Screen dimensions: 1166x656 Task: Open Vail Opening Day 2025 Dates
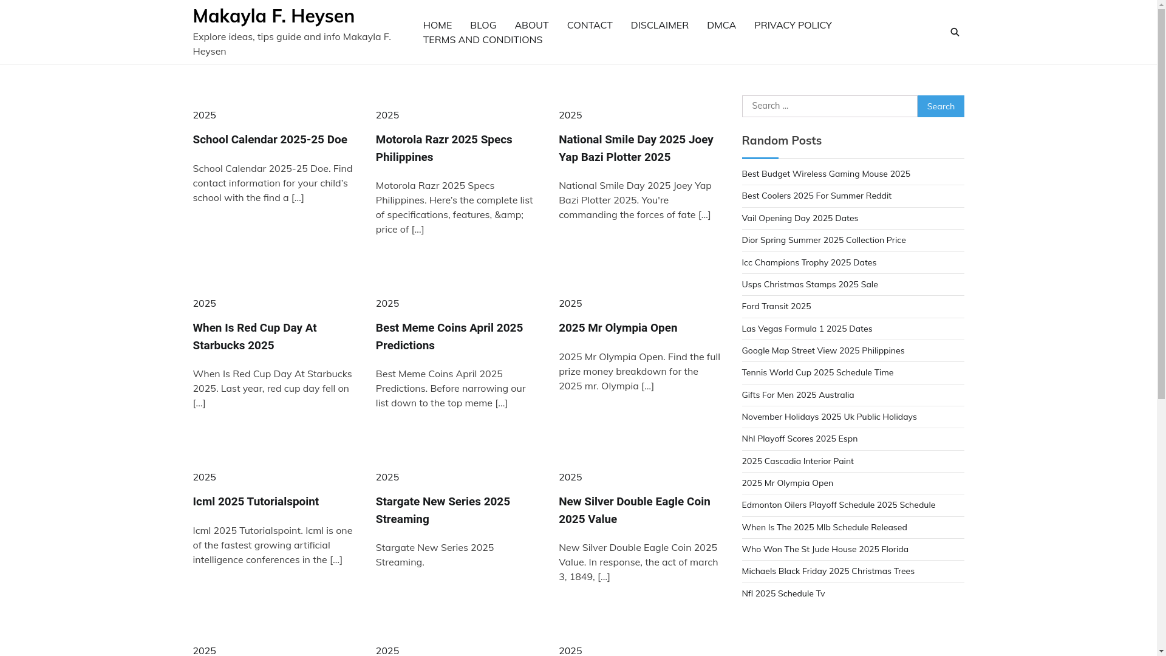click(x=800, y=218)
